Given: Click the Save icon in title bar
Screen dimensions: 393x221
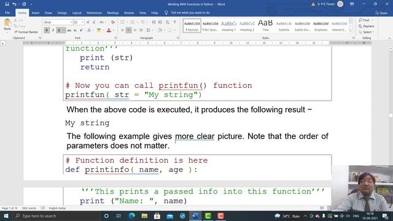Looking at the screenshot, I should coord(7,4).
